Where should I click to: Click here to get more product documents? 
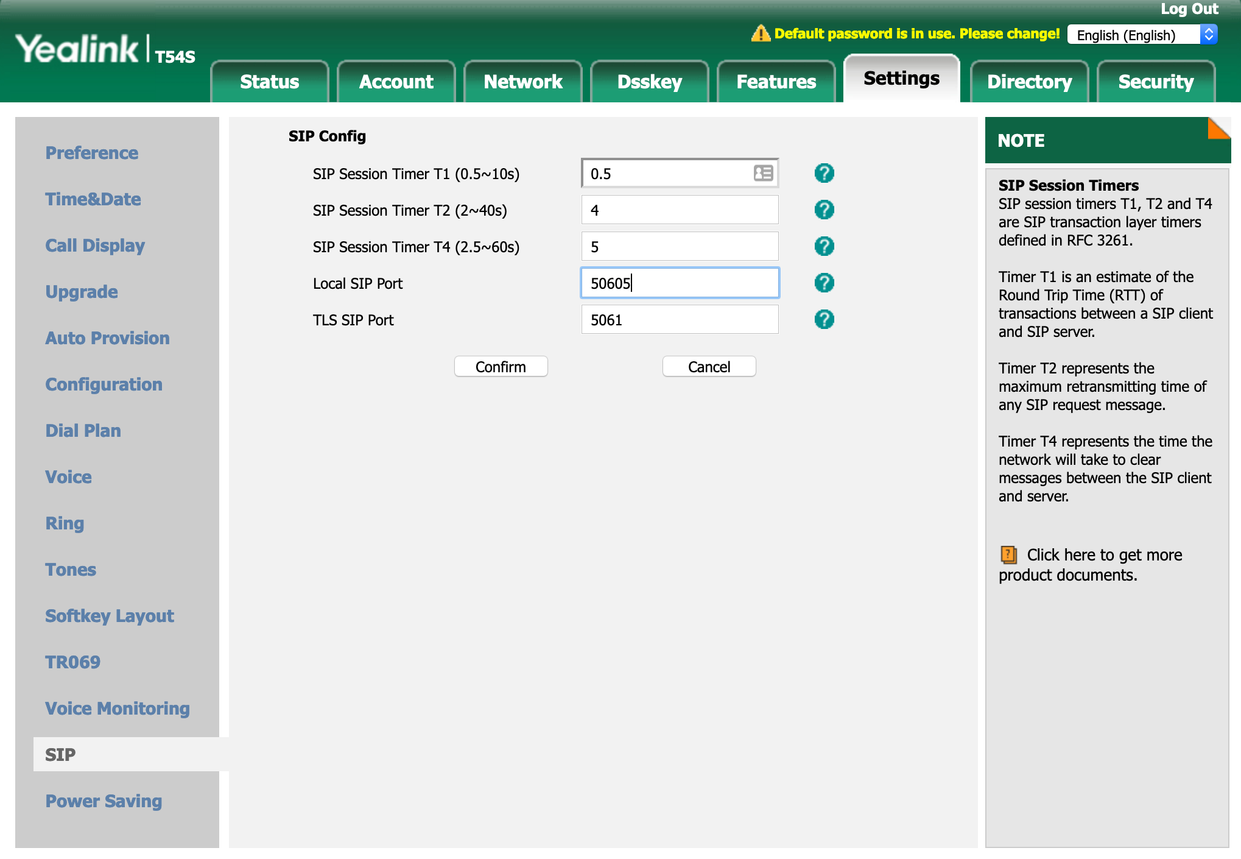tap(1090, 565)
